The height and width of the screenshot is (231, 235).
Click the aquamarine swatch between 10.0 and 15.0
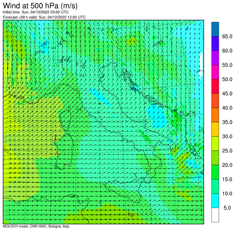215,186
